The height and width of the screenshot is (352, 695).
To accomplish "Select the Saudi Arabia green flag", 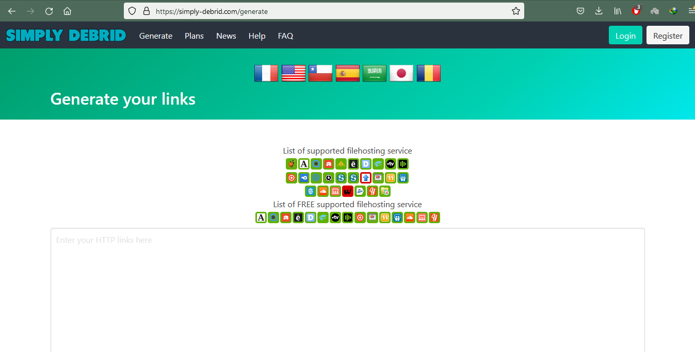I will click(375, 73).
